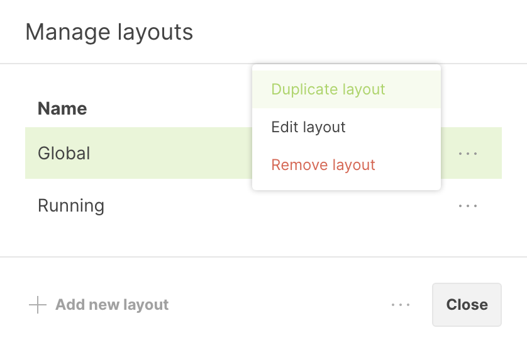Click the red Remove layout option
This screenshot has width=527, height=352.
(x=323, y=165)
